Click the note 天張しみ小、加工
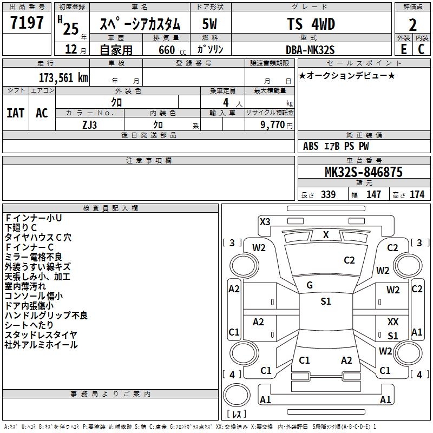The height and width of the screenshot is (433, 433). [37, 277]
